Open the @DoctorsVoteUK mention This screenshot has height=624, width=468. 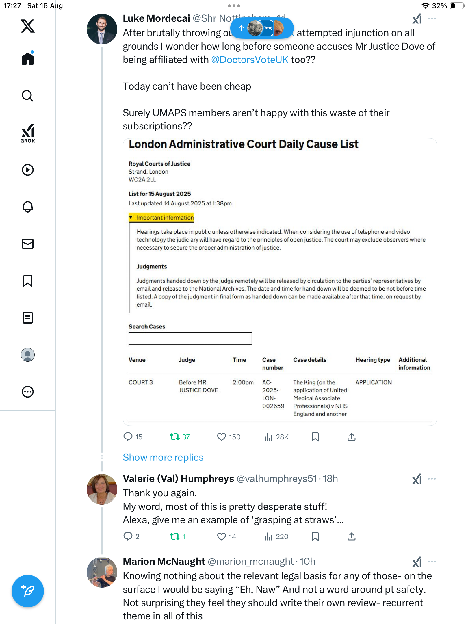pyautogui.click(x=250, y=60)
